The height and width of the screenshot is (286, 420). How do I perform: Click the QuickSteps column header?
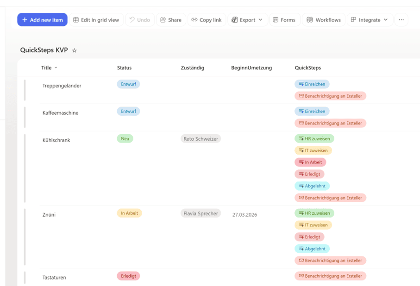pos(307,68)
